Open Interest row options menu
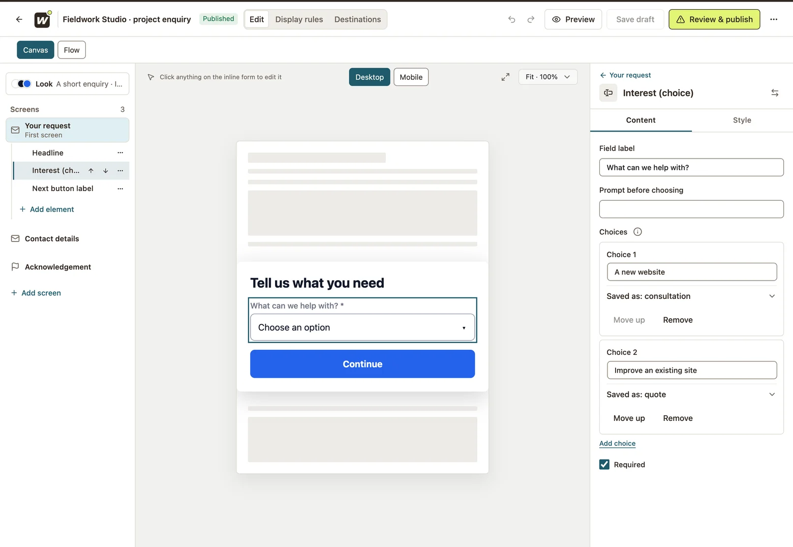 tap(120, 171)
